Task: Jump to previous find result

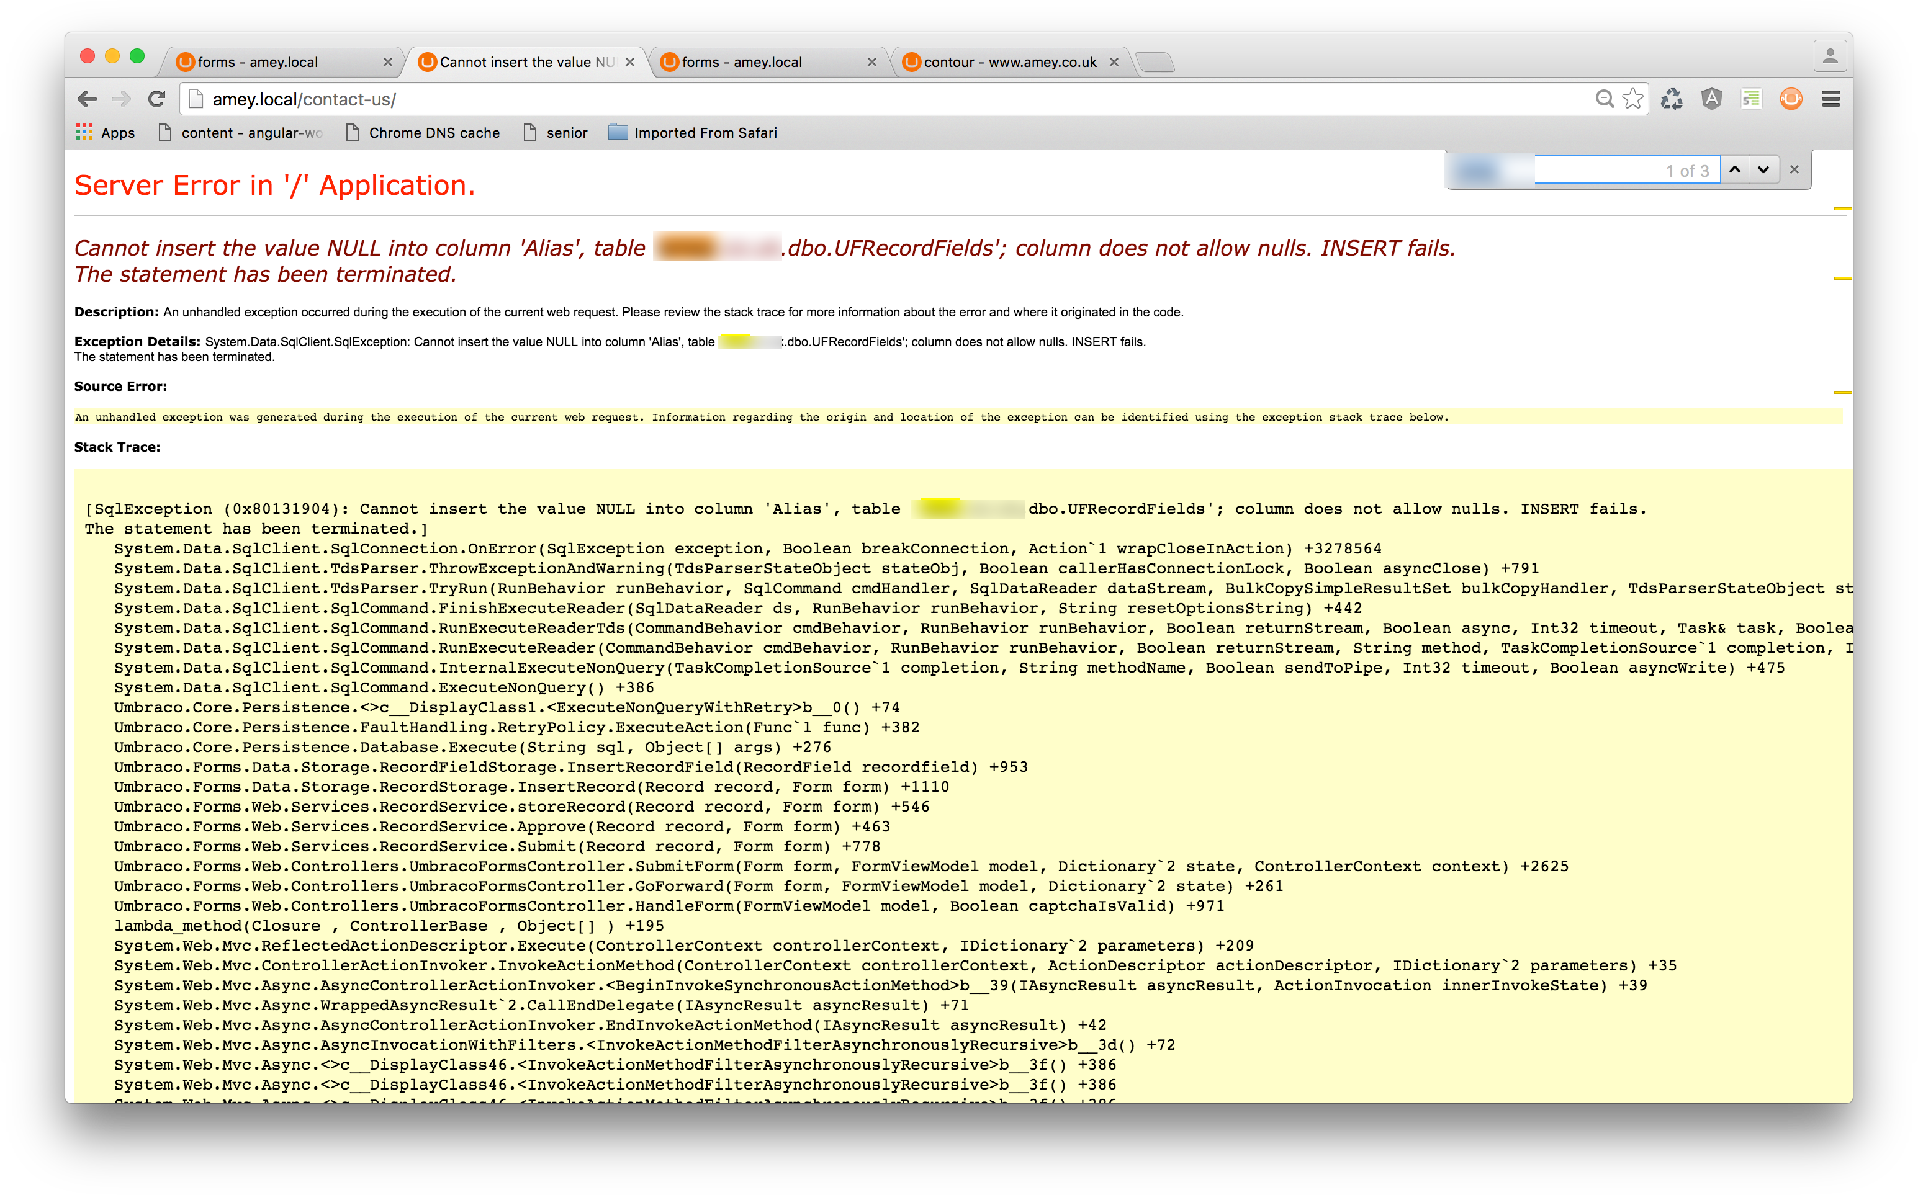Action: [x=1735, y=169]
